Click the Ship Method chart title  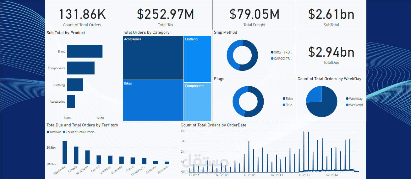click(x=226, y=33)
